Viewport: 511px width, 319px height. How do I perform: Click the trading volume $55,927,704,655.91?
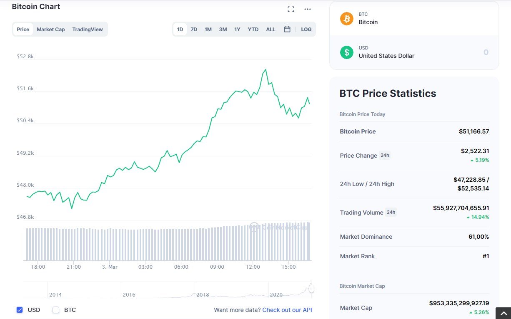(461, 208)
